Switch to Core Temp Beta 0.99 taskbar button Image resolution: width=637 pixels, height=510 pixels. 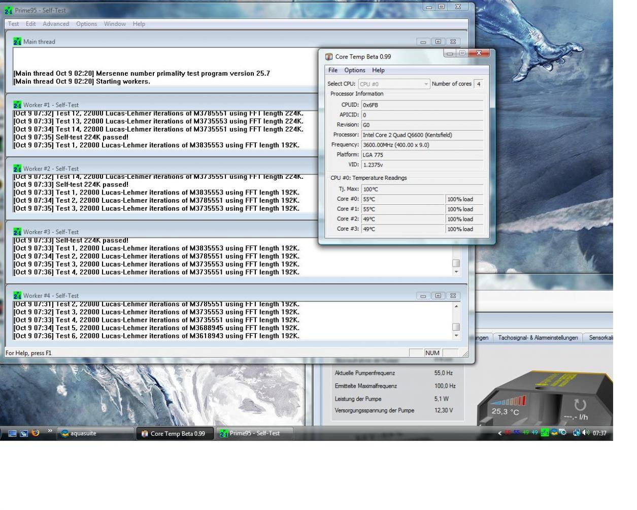pyautogui.click(x=175, y=433)
